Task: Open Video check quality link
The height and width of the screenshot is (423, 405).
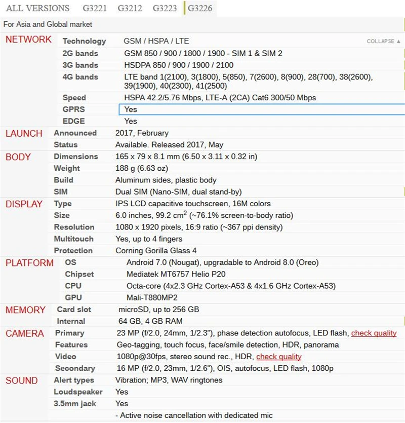Action: [279, 357]
